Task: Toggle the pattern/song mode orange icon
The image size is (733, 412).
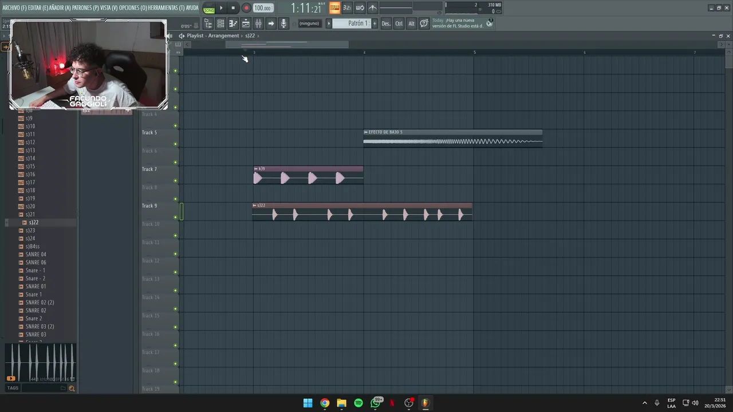Action: 334,8
